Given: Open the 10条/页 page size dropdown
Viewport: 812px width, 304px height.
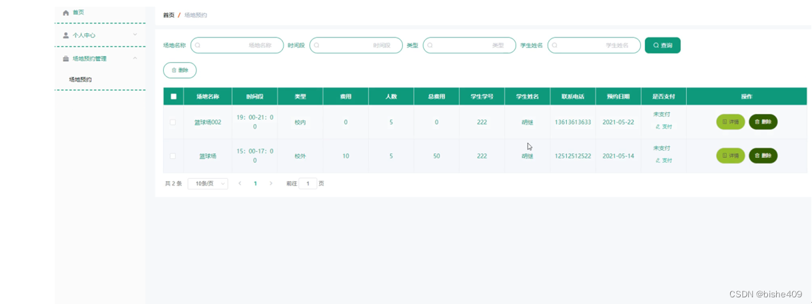Looking at the screenshot, I should 208,183.
